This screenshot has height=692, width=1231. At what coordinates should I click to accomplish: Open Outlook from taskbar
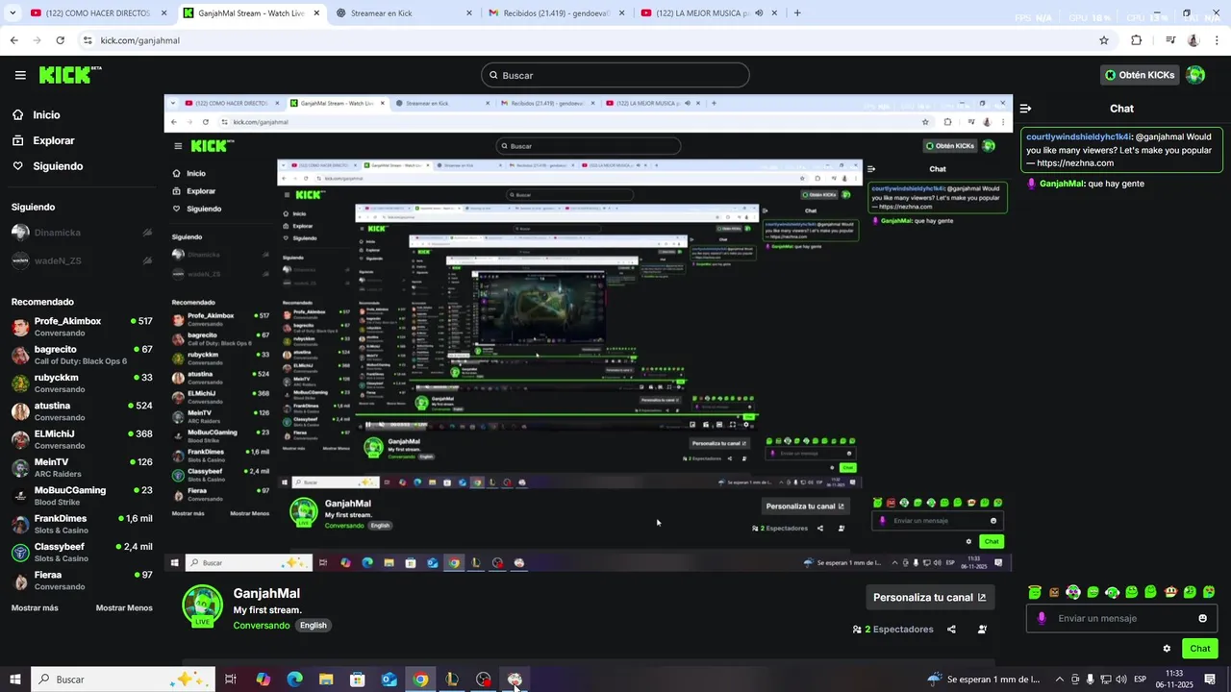(x=389, y=680)
